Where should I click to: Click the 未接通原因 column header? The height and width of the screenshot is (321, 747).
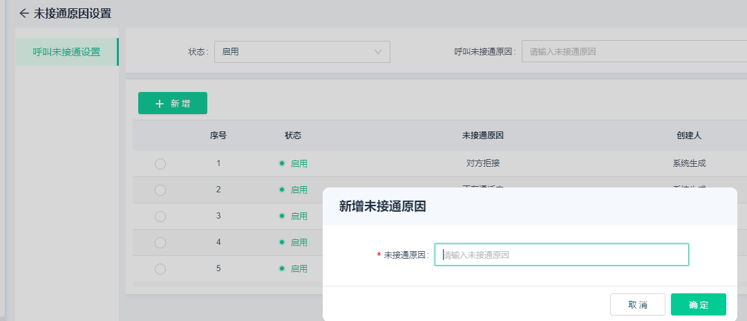tap(483, 136)
